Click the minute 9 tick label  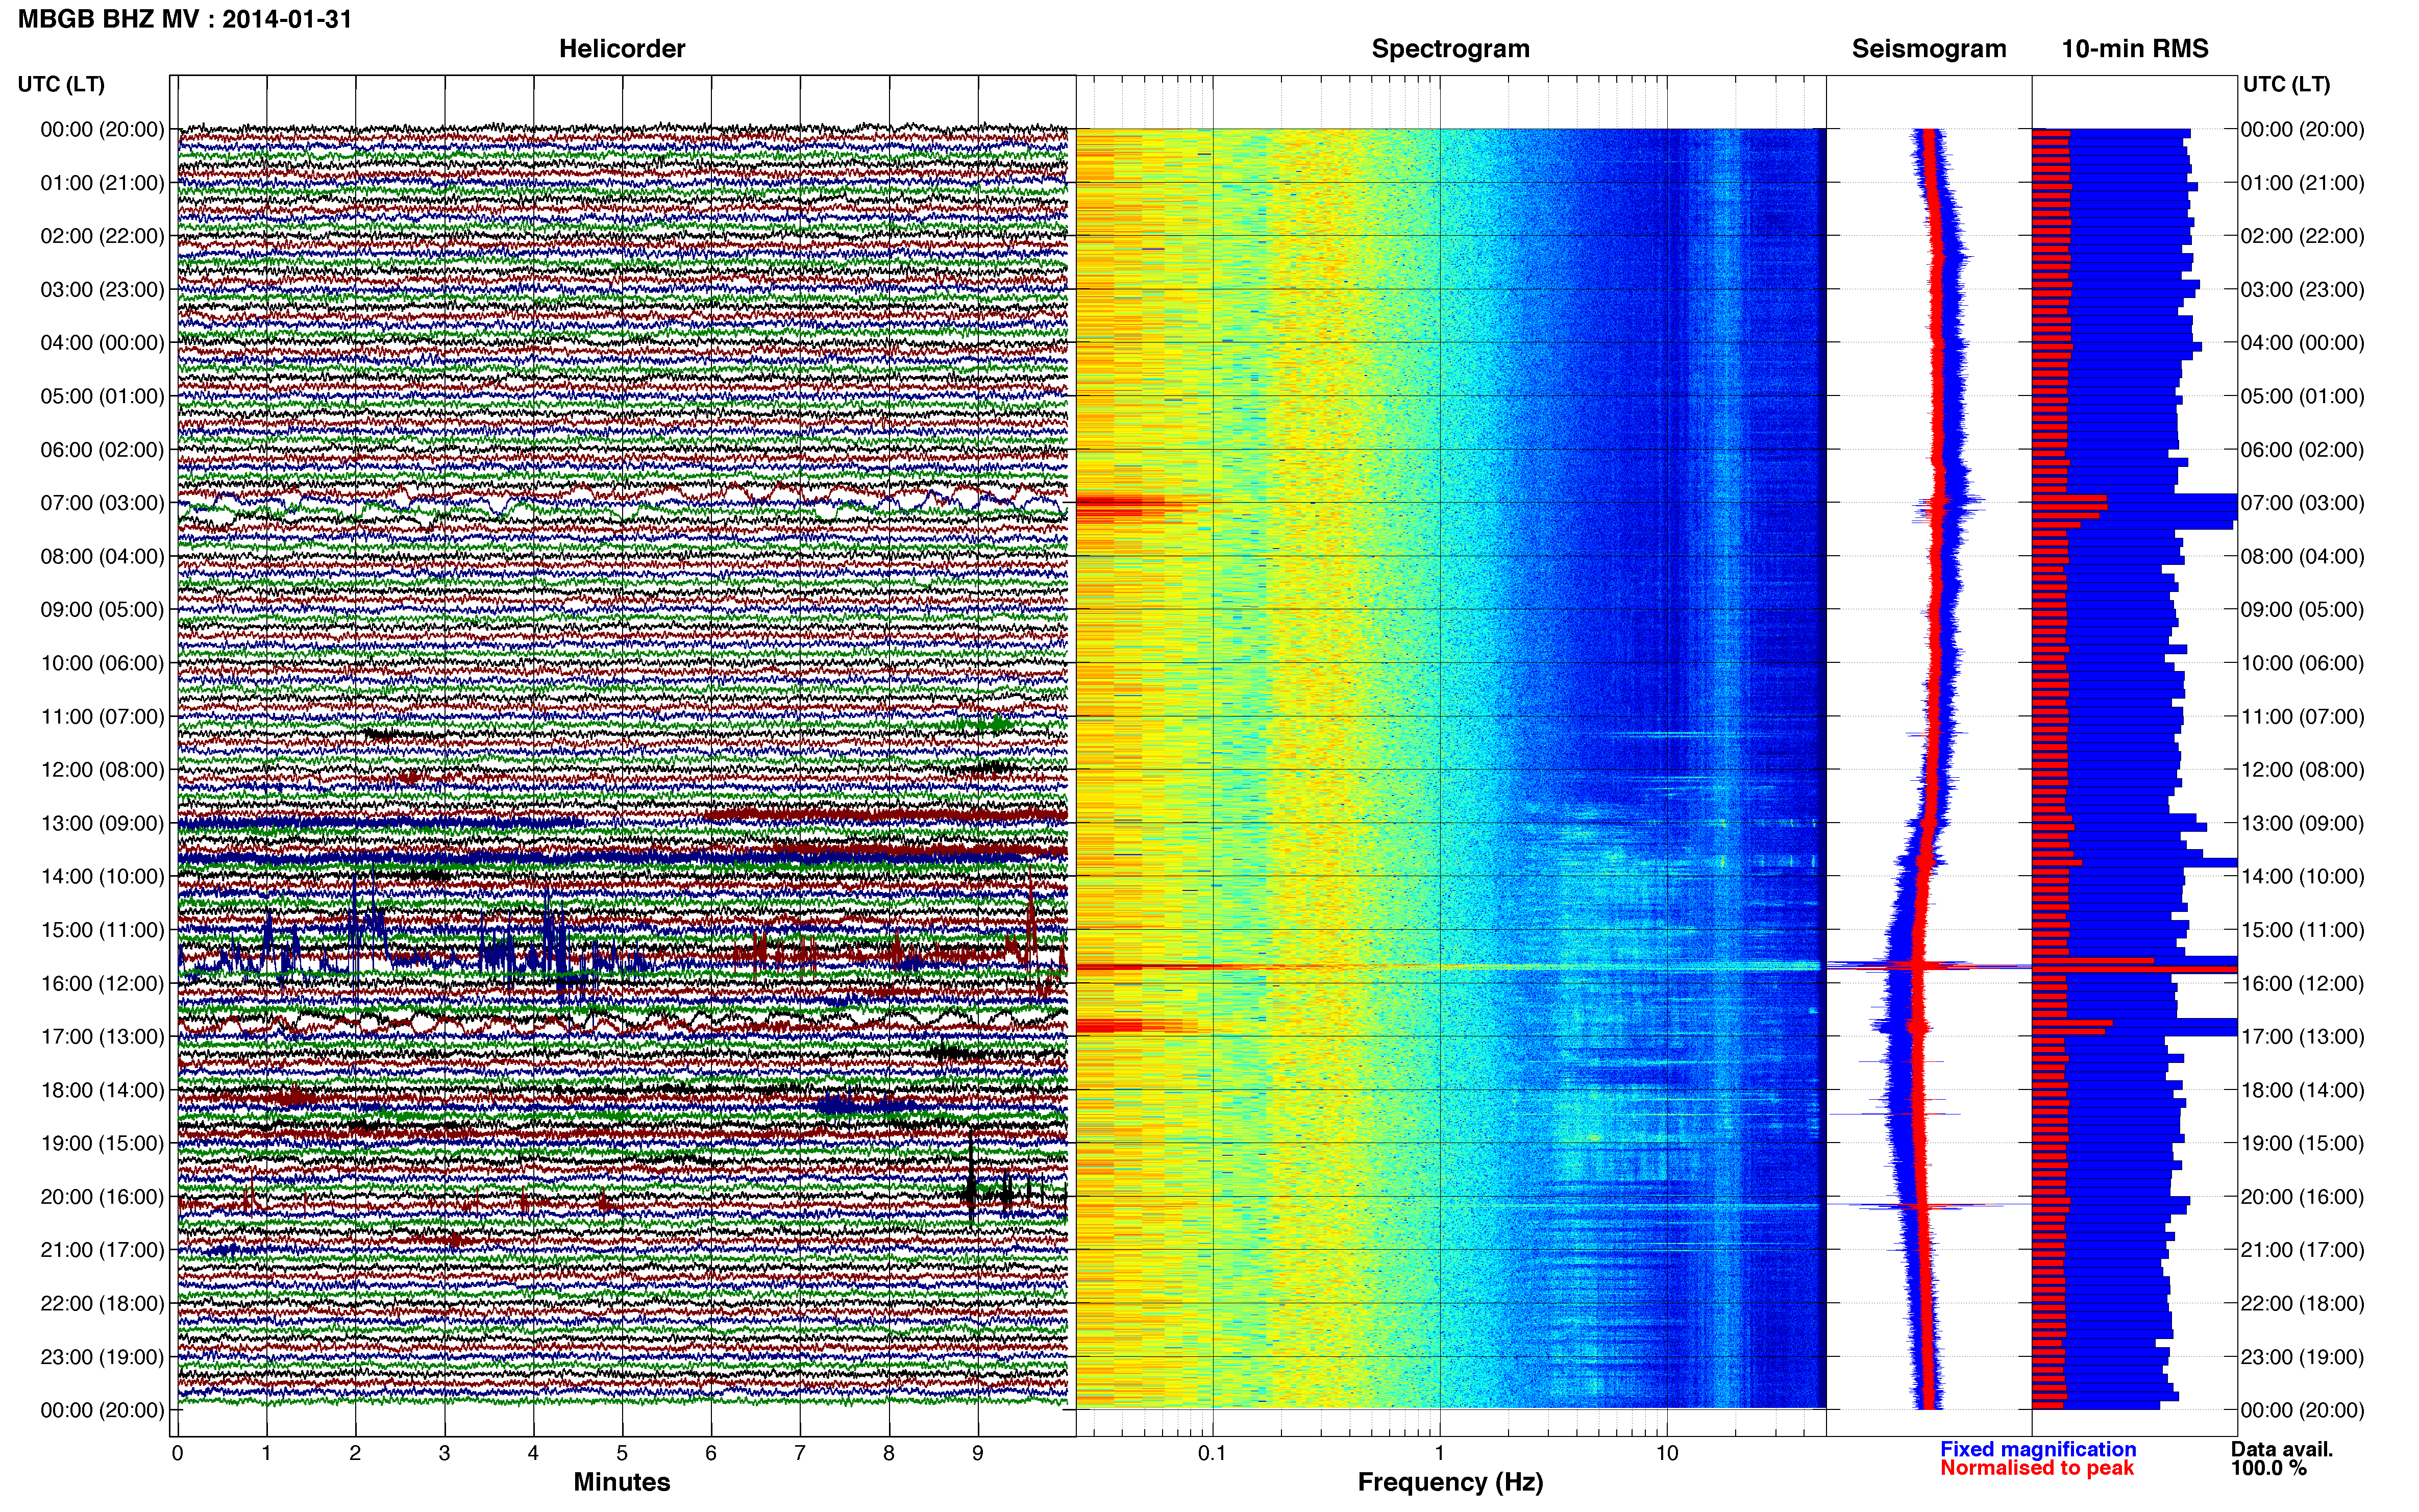coord(978,1453)
